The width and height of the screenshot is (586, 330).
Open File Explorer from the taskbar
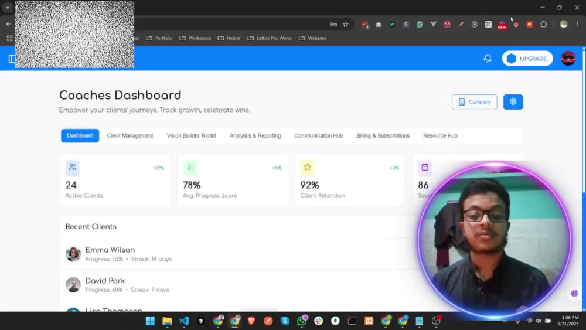167,321
